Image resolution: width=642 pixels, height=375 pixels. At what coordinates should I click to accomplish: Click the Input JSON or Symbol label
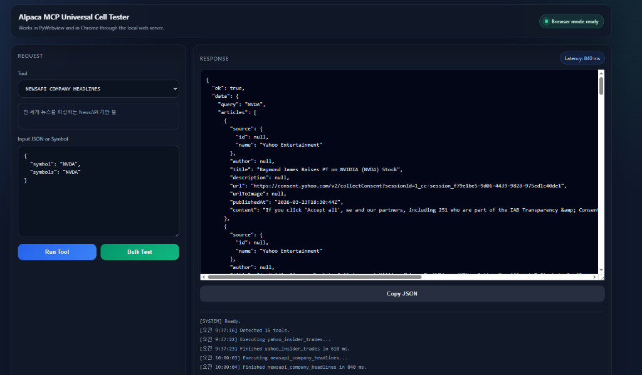click(x=43, y=139)
